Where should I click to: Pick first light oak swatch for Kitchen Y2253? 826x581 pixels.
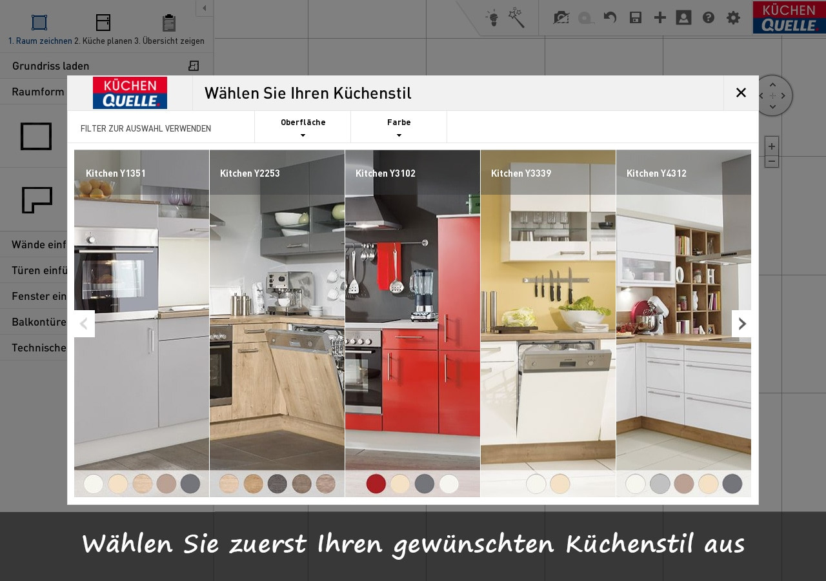point(228,484)
